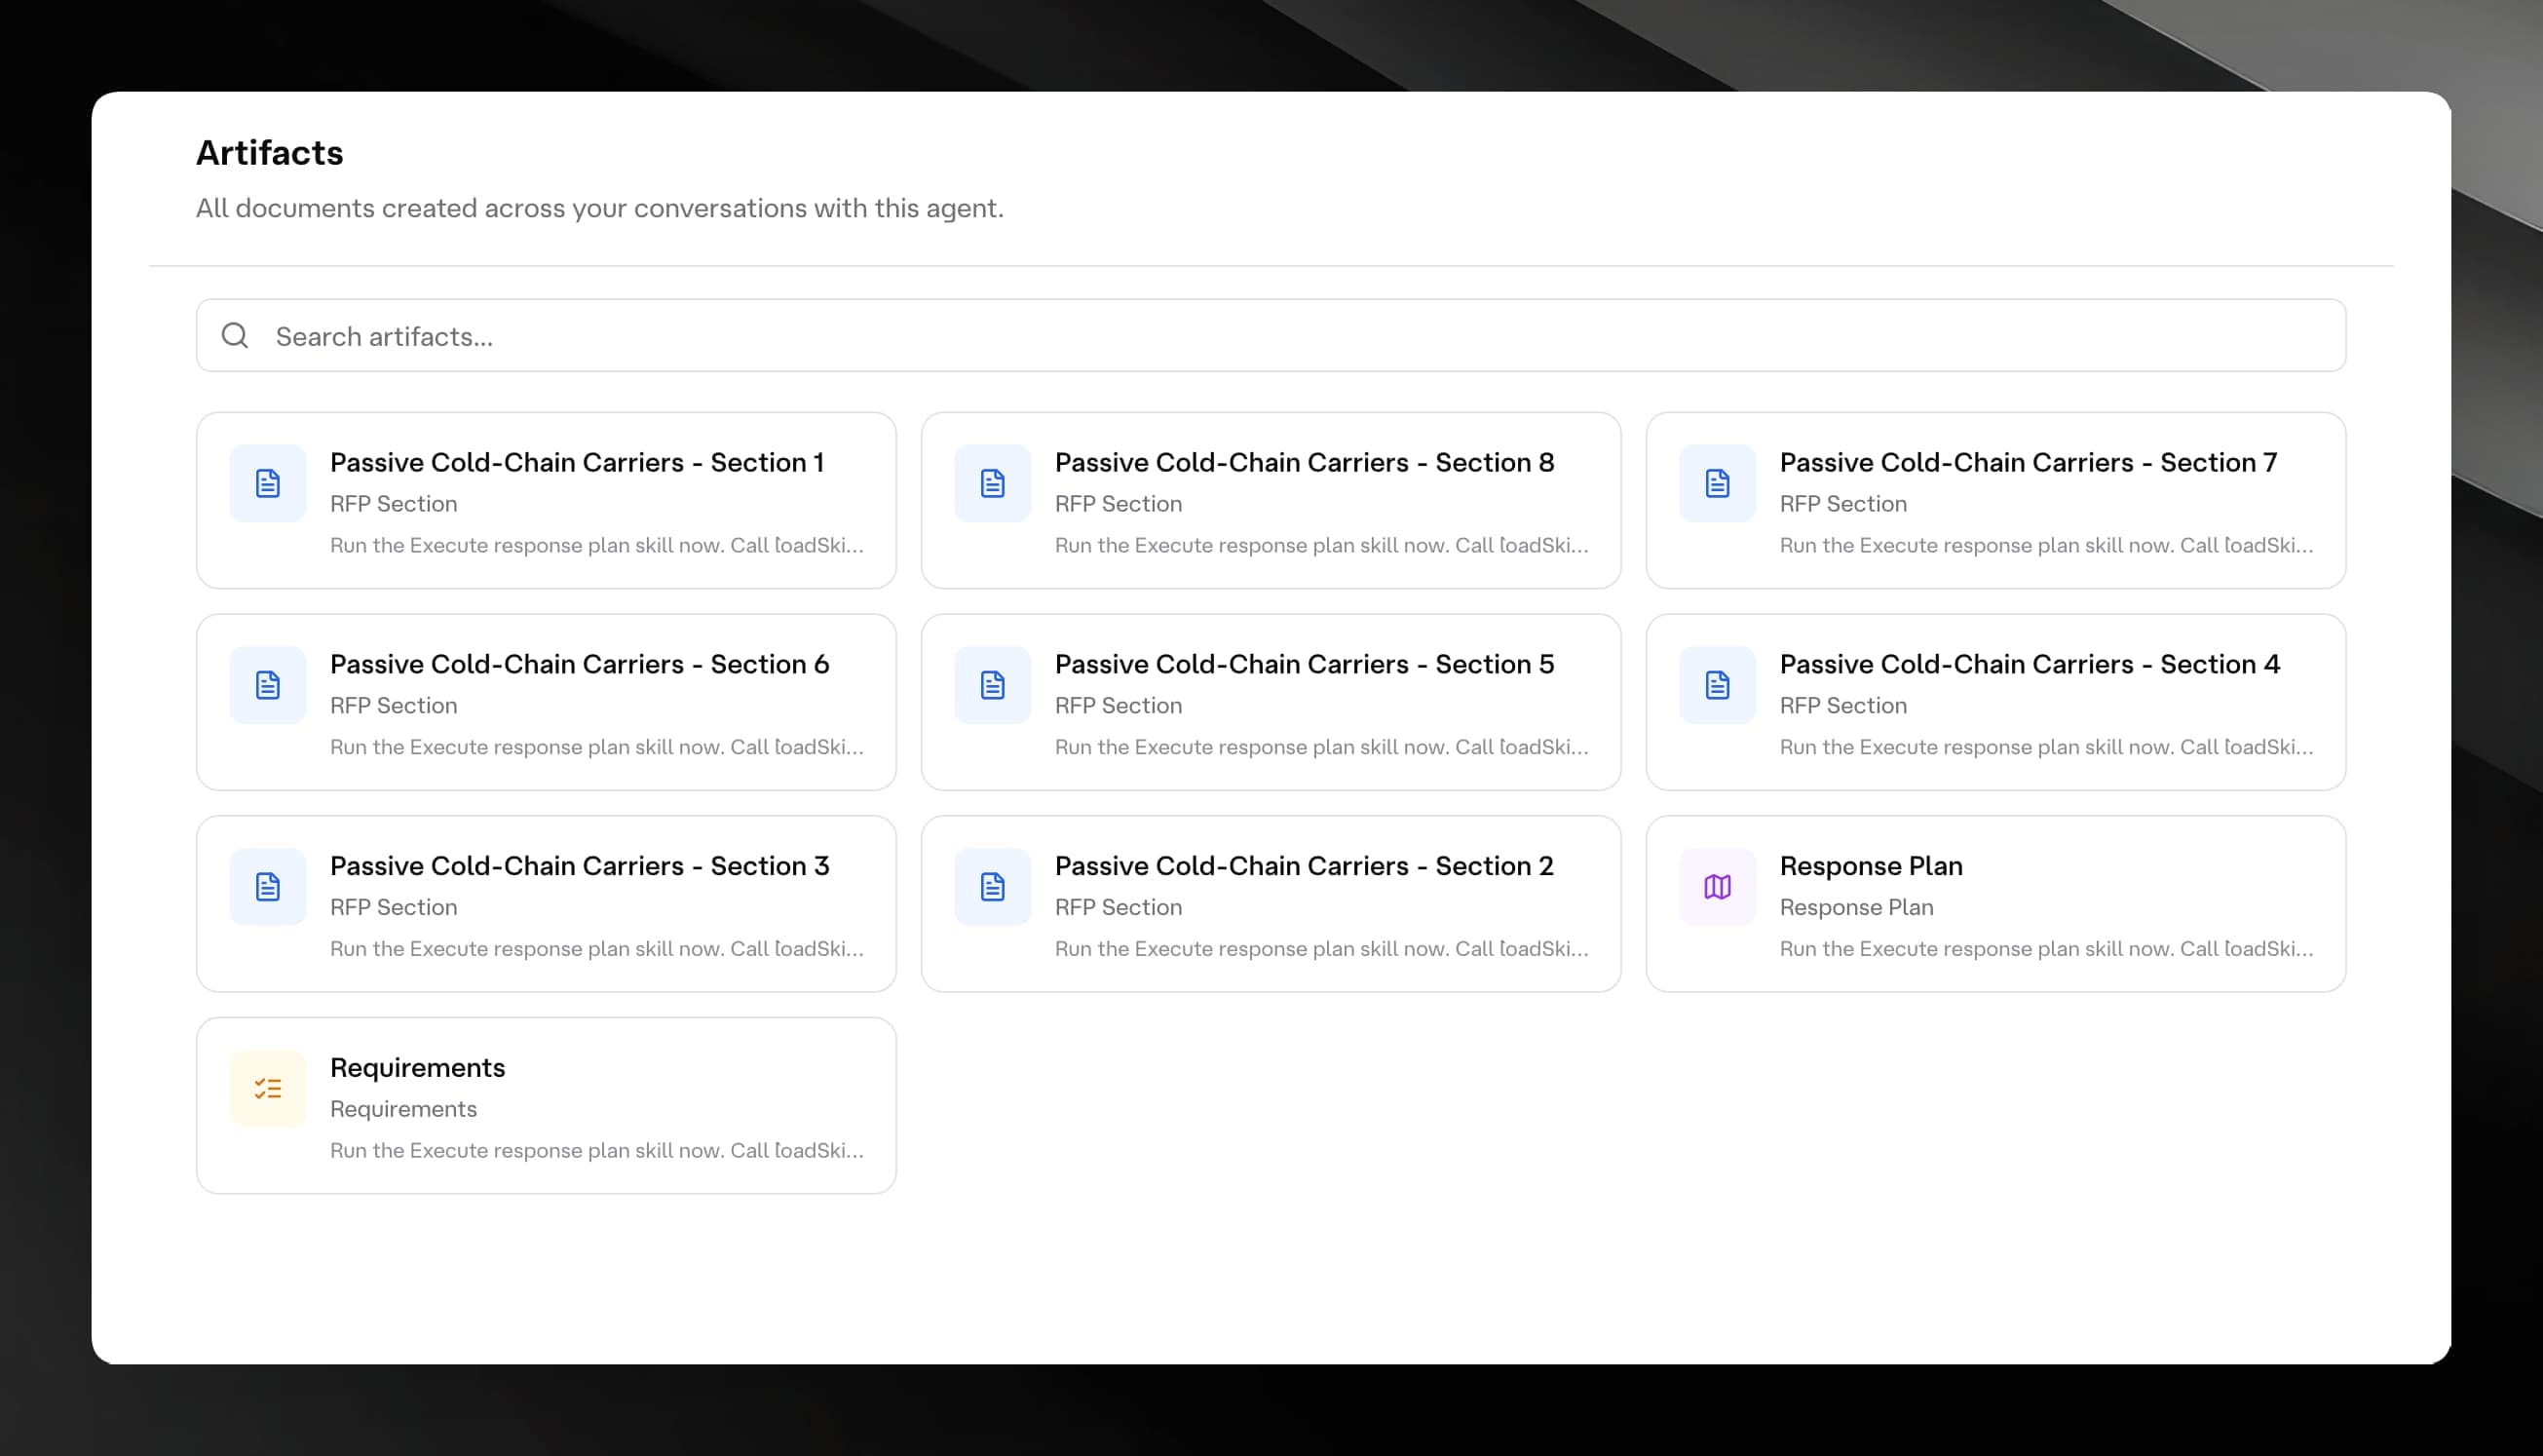Open Passive Cold-Chain Carriers - Section 2 title

pos(1305,866)
